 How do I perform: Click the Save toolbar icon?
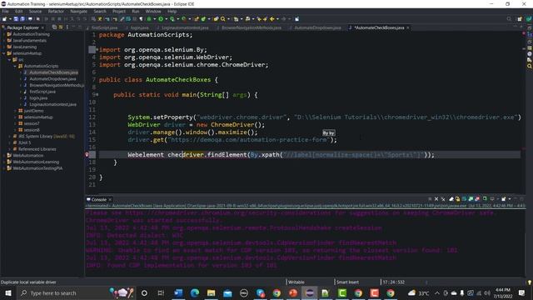click(16, 19)
